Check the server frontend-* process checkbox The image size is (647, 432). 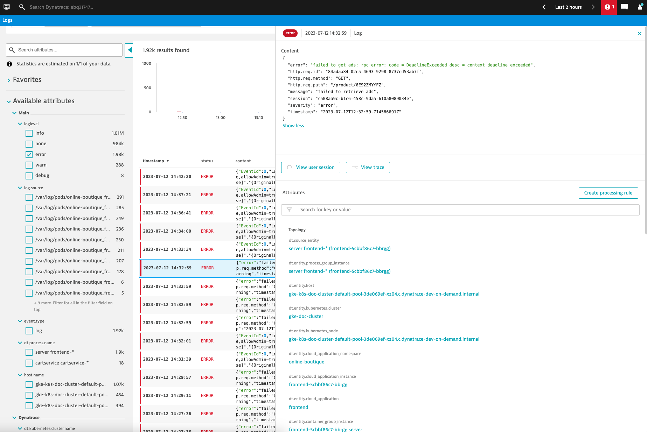pyautogui.click(x=29, y=352)
